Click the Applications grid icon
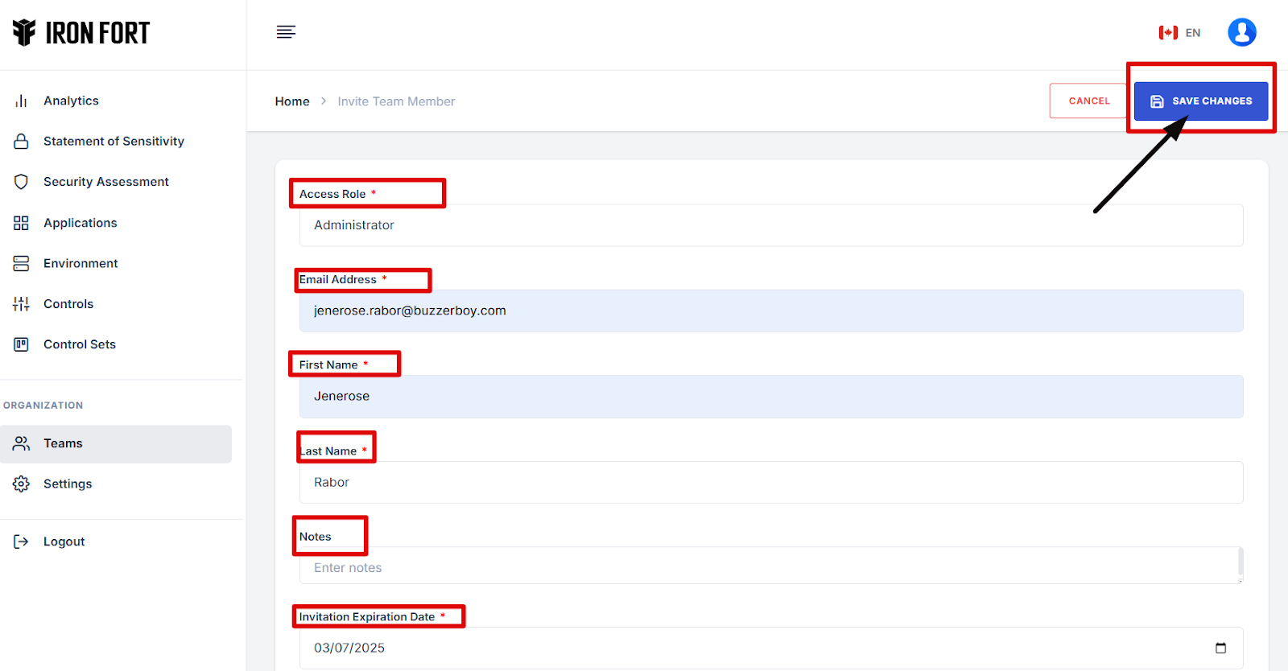1288x671 pixels. (x=22, y=223)
